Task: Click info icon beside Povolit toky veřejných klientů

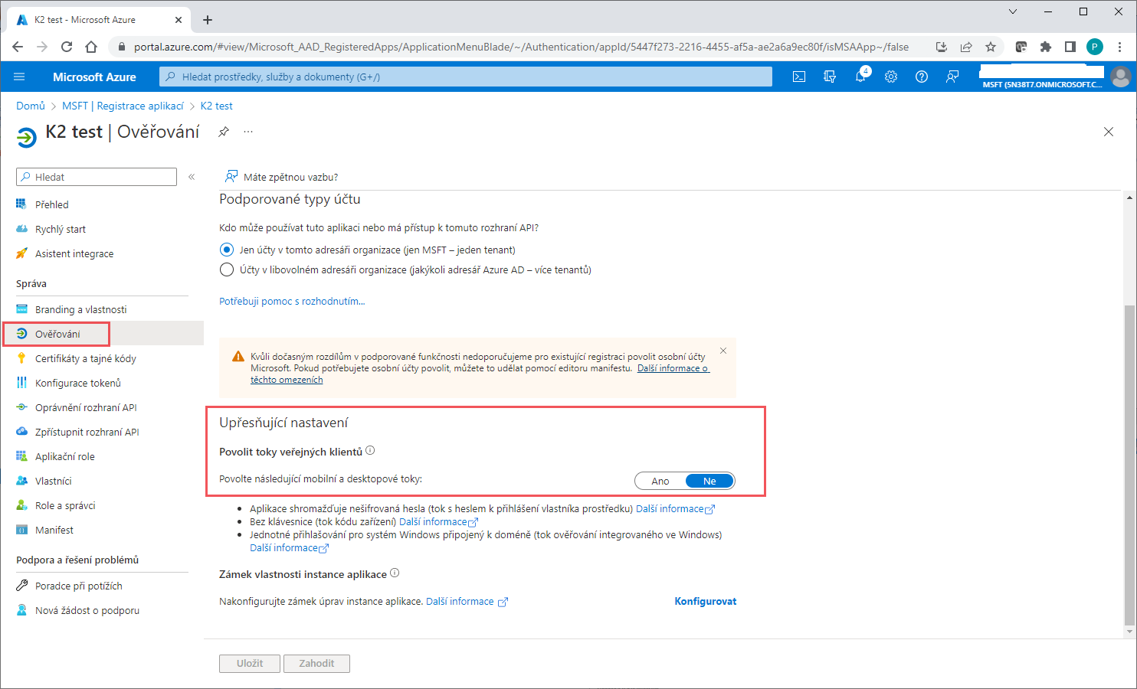Action: click(370, 451)
